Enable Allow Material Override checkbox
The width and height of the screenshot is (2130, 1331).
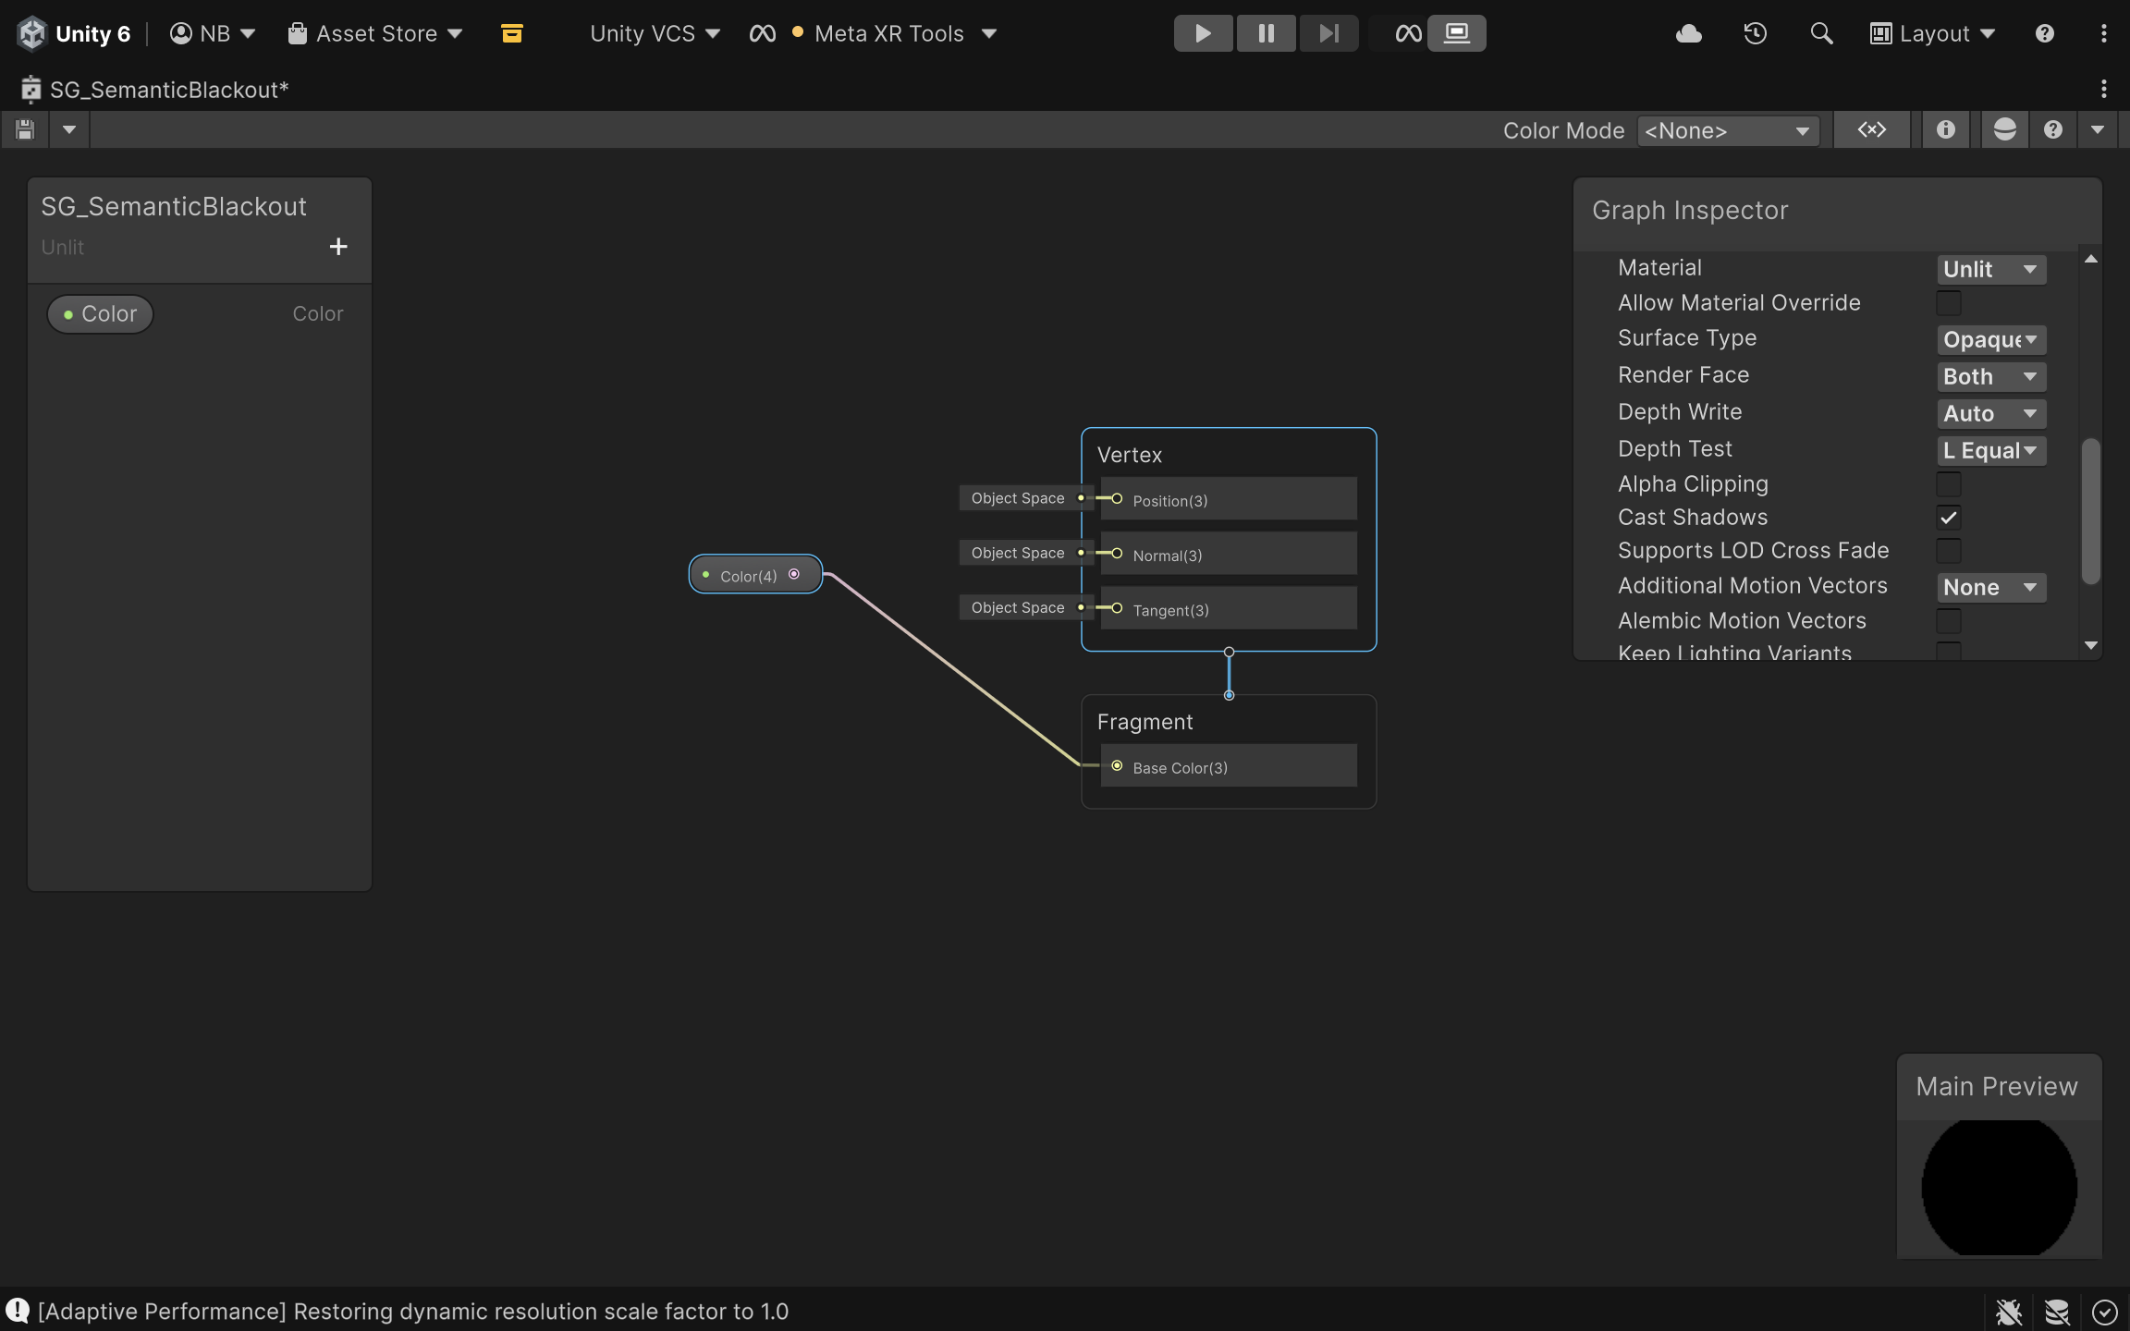tap(1949, 303)
